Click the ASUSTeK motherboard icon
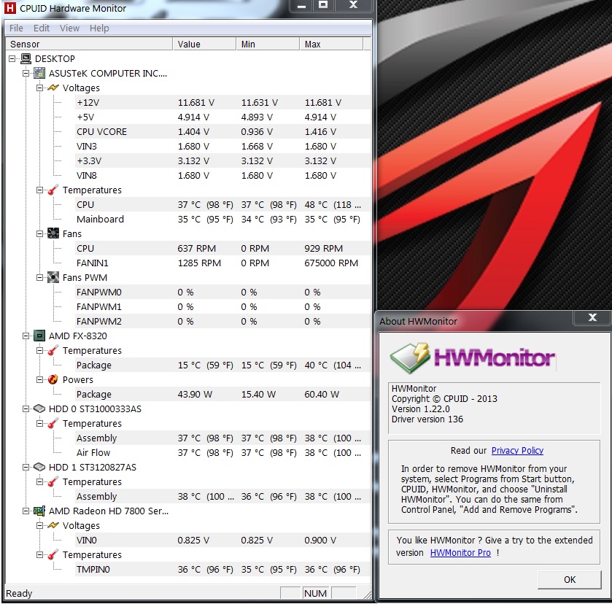 tap(39, 73)
